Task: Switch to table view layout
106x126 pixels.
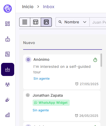Action: coord(36,22)
